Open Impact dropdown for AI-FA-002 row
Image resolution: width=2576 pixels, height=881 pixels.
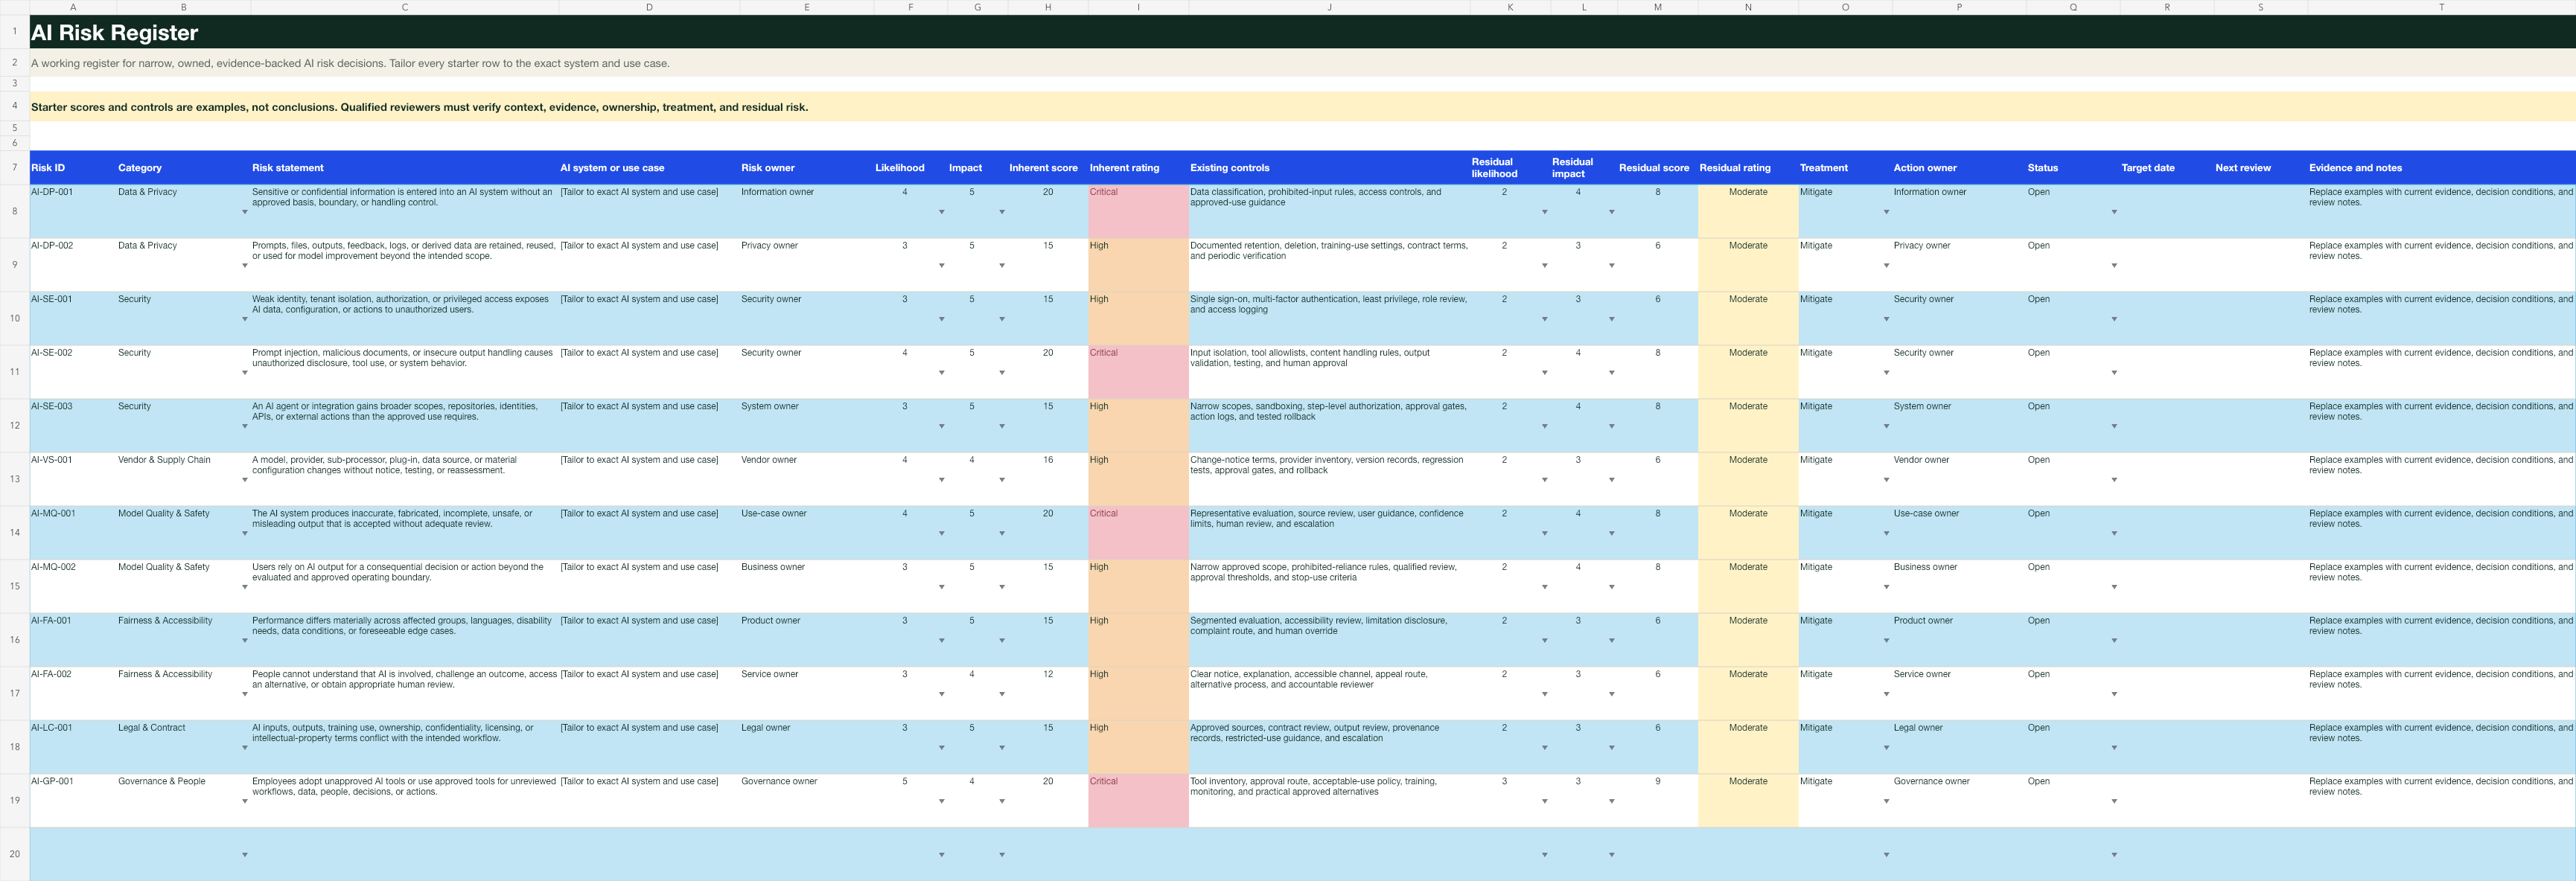(x=1002, y=694)
